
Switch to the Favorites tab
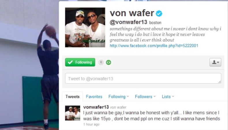click(94, 96)
